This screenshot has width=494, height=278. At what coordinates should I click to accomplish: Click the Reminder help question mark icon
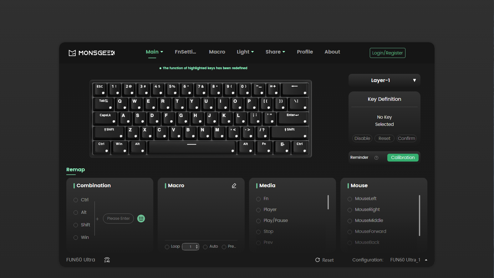point(376,158)
